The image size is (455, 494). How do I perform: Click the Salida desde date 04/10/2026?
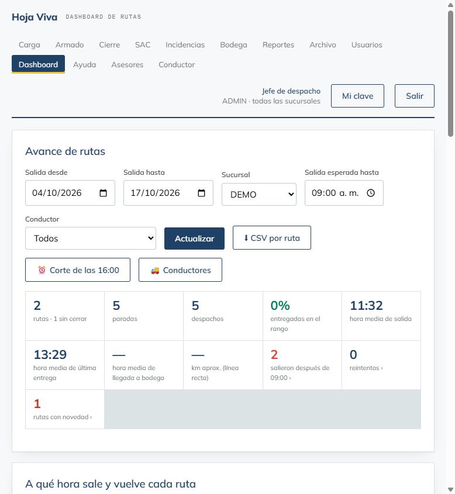(57, 193)
